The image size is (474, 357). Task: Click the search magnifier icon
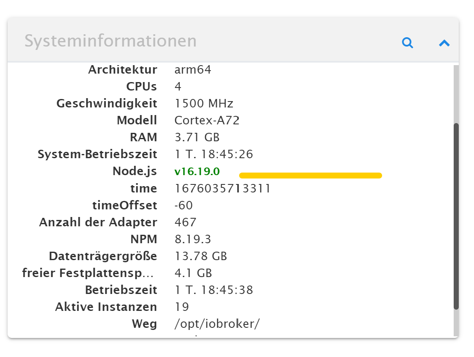407,43
